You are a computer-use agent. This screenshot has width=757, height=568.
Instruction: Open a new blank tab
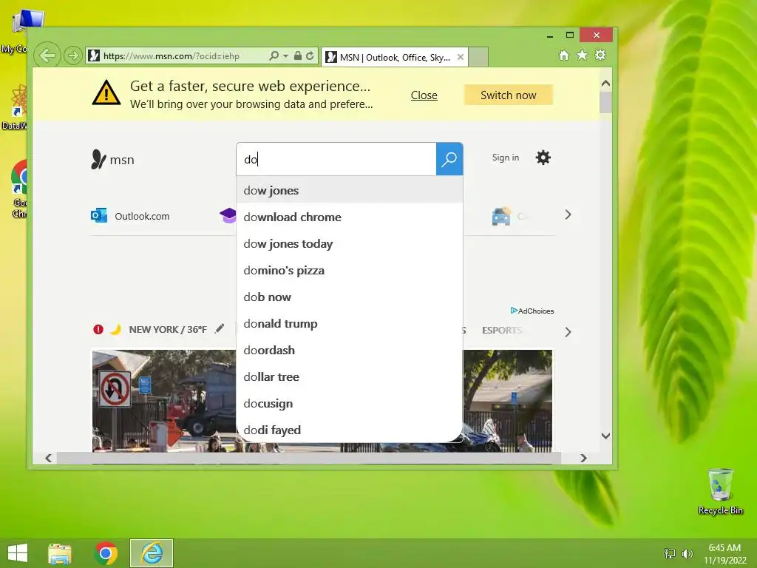pos(478,57)
